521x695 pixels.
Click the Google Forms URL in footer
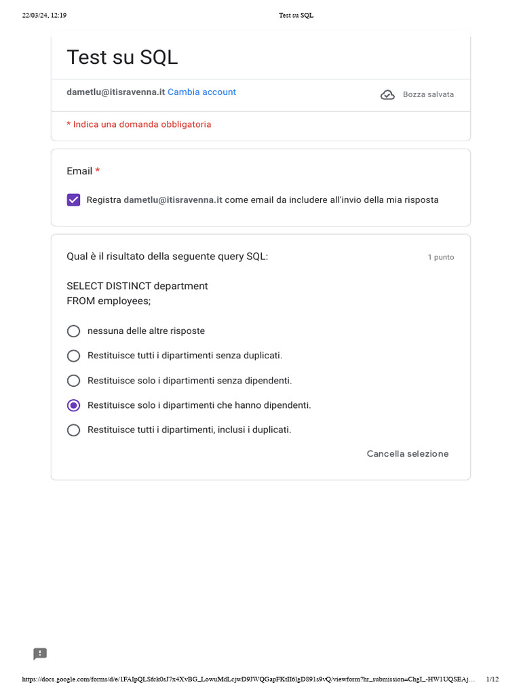(x=248, y=679)
